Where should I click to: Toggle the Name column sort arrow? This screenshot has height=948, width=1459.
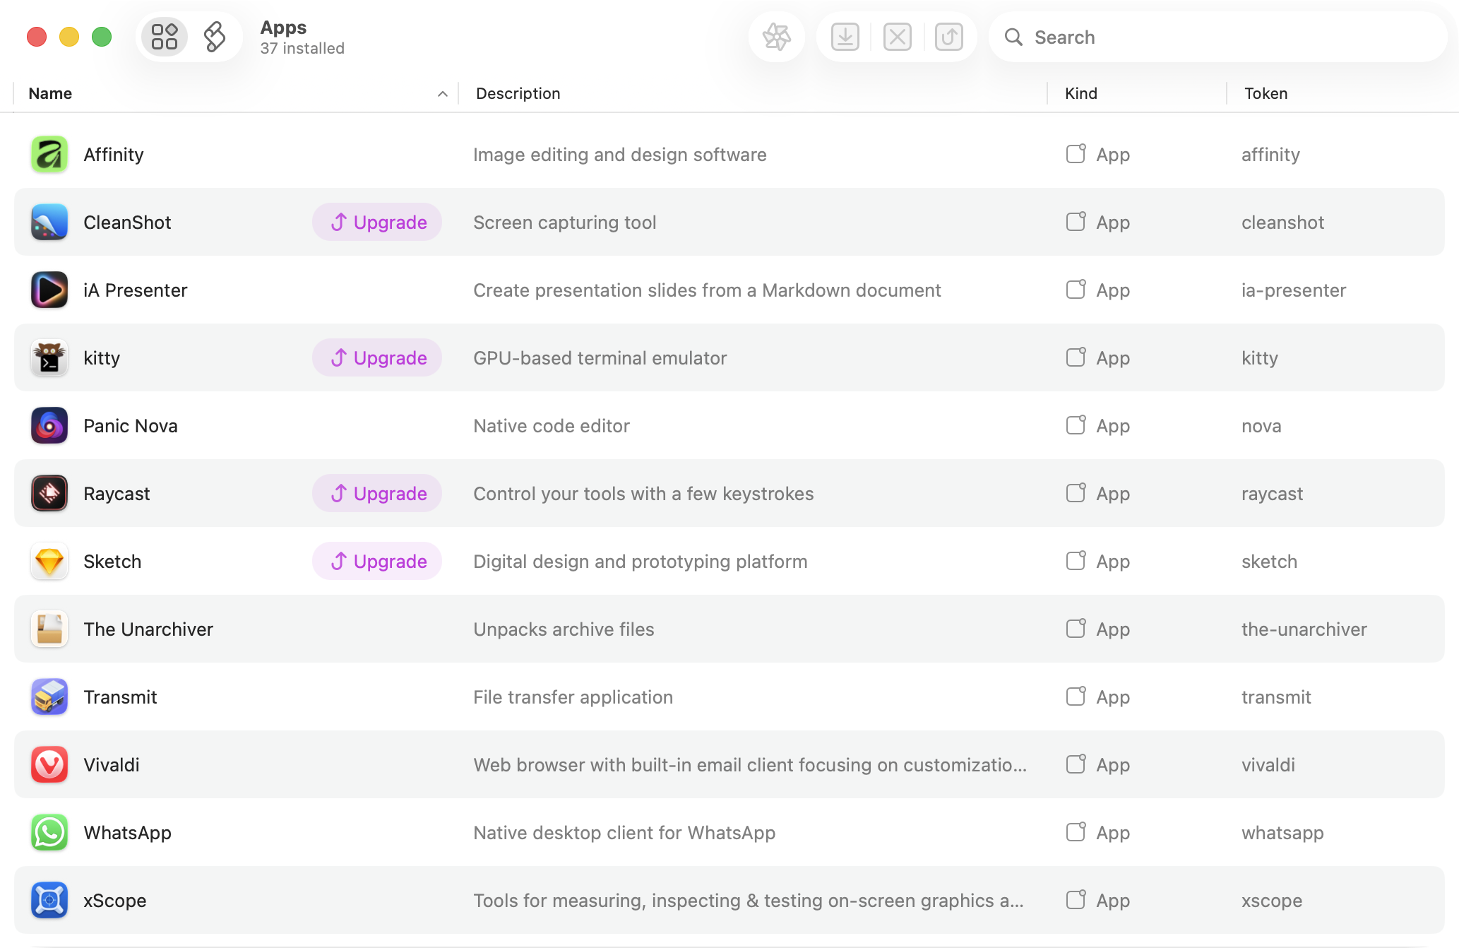[x=443, y=94]
